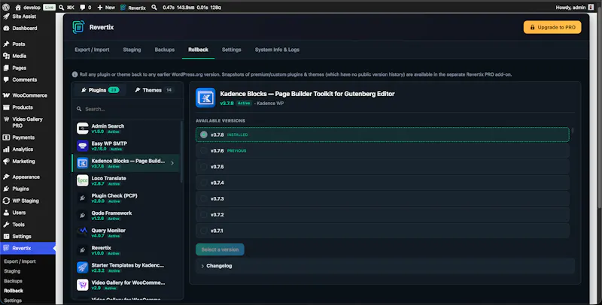Select Loco Translate plugin icon
The image size is (602, 305).
83,180
